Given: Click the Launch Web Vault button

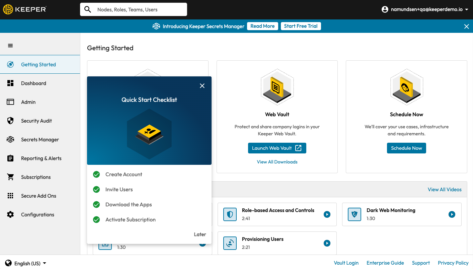Looking at the screenshot, I should [277, 148].
